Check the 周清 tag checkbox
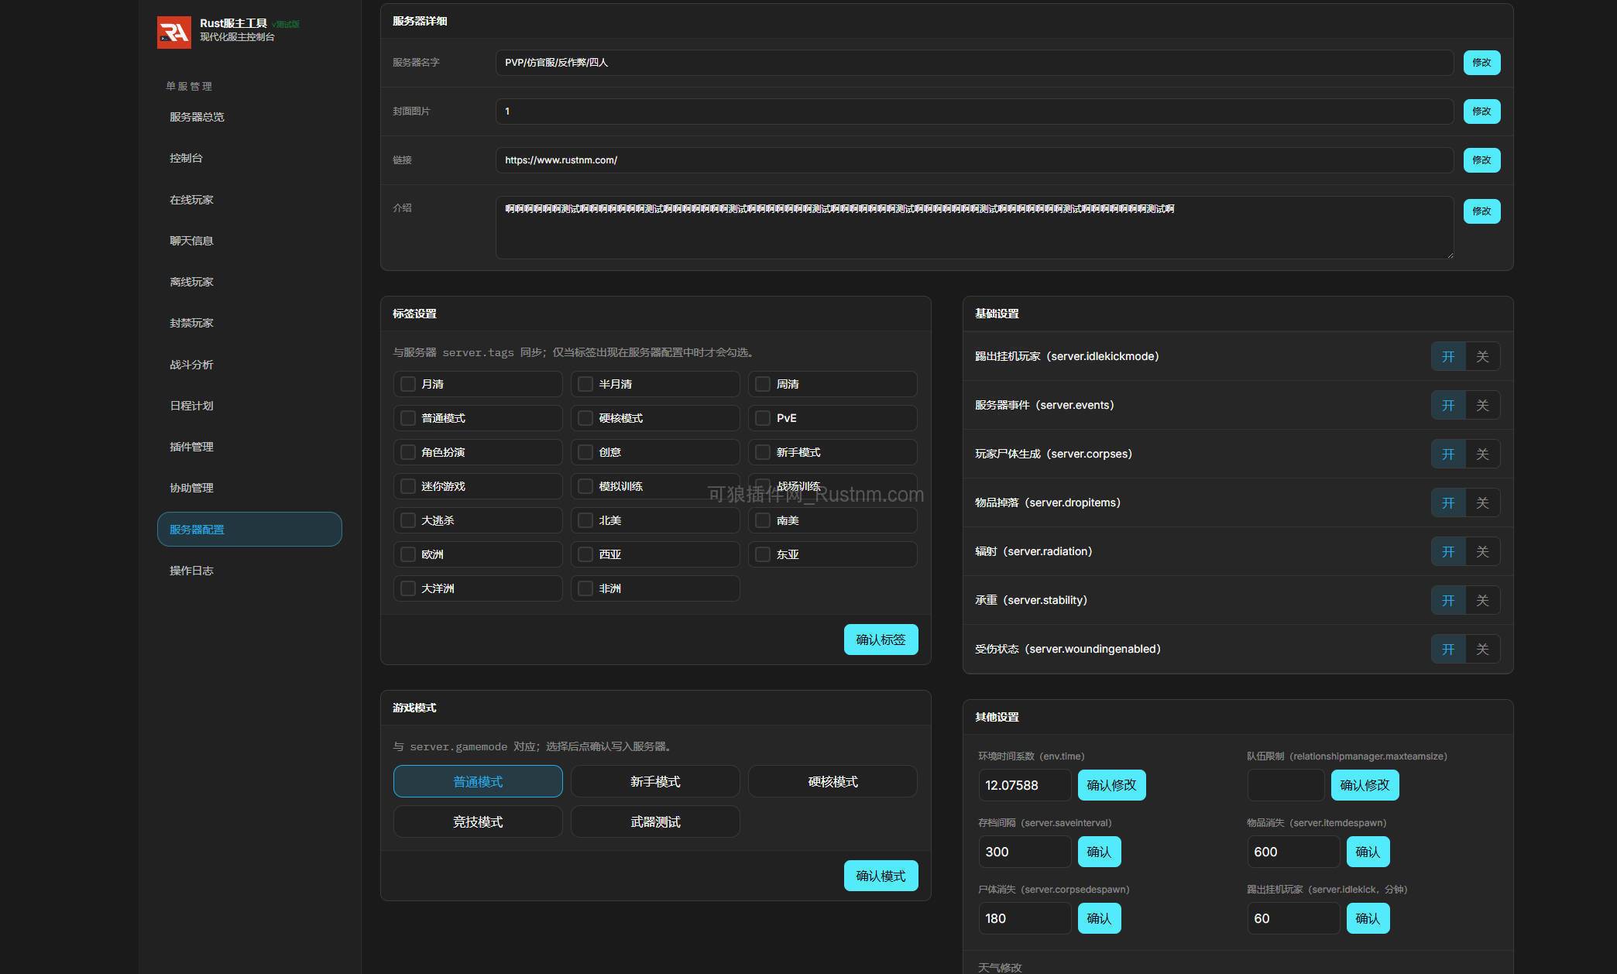This screenshot has width=1617, height=974. tap(763, 384)
